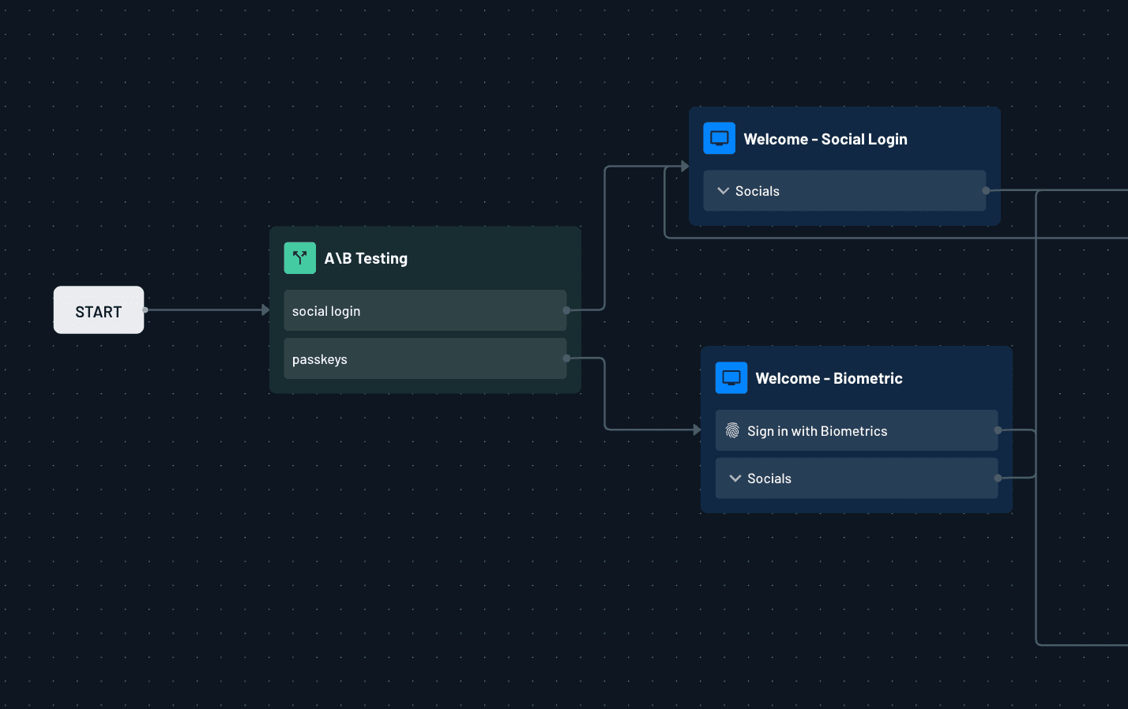Screen dimensions: 1128x709
Task: Click the monitor icon on Welcome - Social Login
Action: 719,137
